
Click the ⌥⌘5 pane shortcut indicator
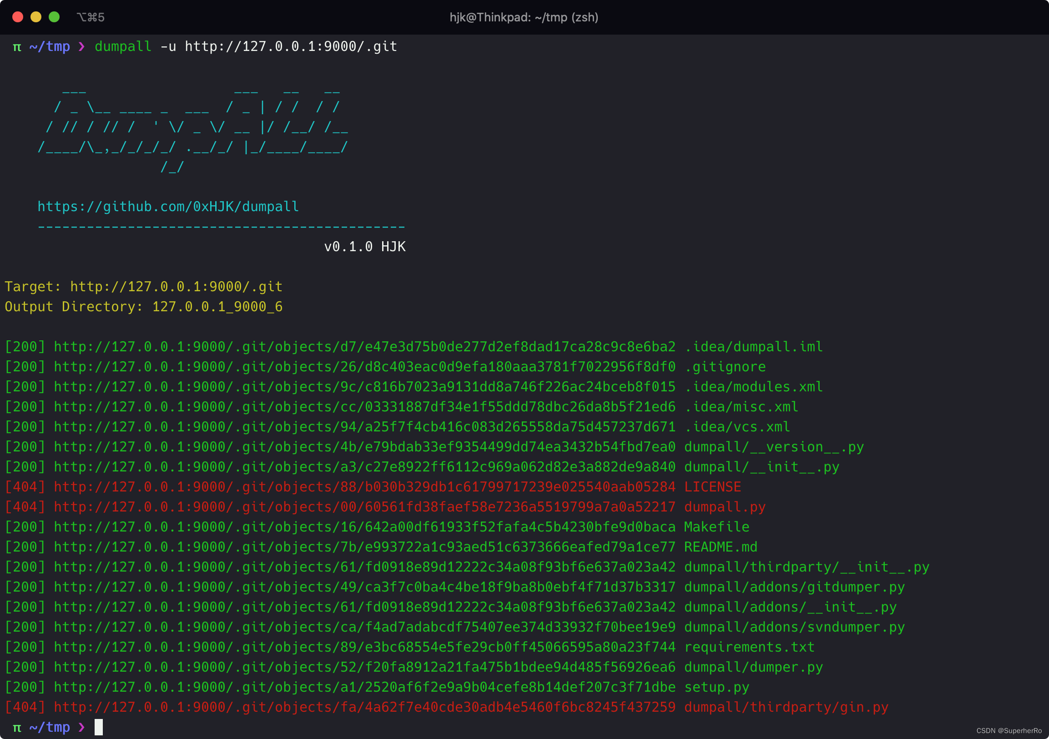point(91,17)
